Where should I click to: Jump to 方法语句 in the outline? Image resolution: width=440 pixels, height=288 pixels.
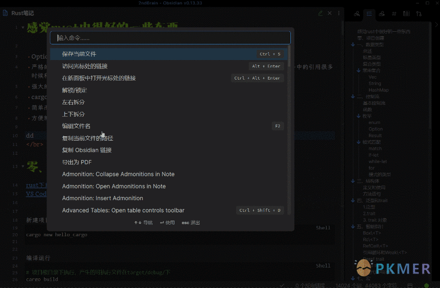(372, 194)
